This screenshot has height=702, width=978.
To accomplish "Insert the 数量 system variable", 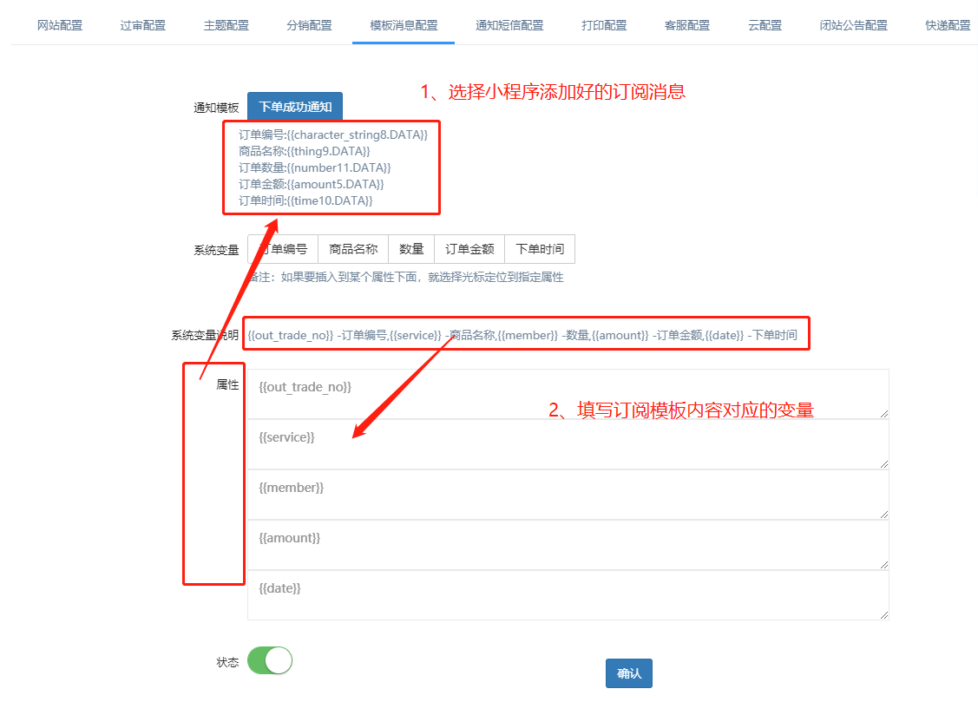I will tap(411, 249).
